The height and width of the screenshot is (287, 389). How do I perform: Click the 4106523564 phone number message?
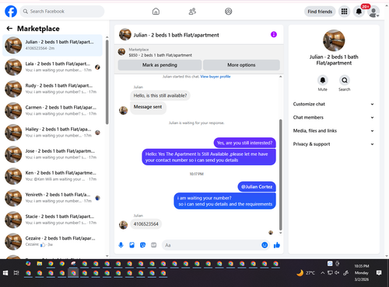click(x=145, y=224)
